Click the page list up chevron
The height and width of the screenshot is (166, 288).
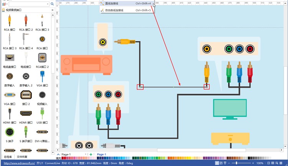pyautogui.click(x=58, y=155)
